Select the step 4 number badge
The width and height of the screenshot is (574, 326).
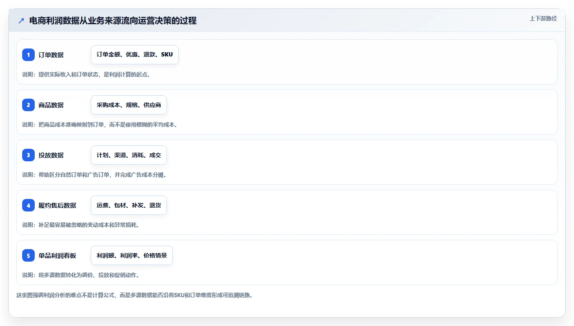28,205
